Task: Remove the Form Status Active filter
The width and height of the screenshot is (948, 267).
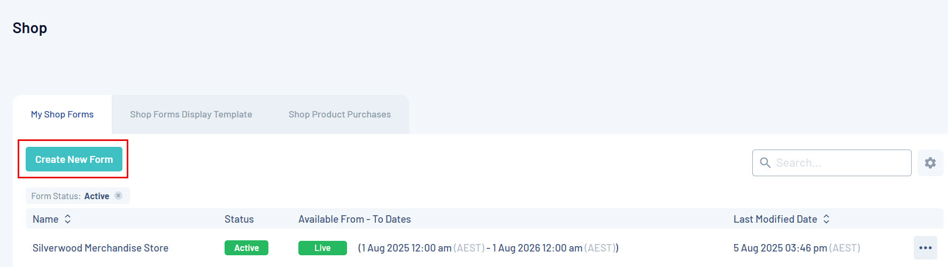Action: coord(119,195)
